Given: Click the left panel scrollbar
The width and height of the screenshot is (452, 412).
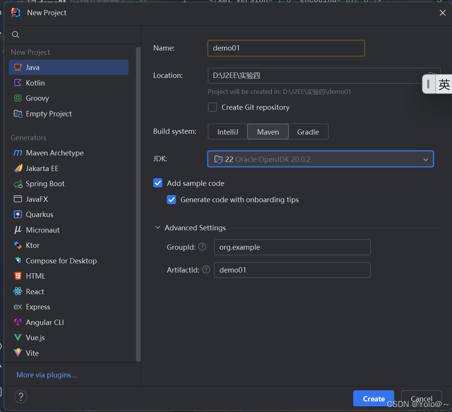Looking at the screenshot, I should pos(138,204).
